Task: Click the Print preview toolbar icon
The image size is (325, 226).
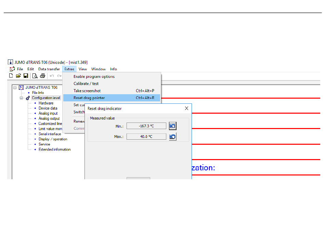Action: (35, 76)
